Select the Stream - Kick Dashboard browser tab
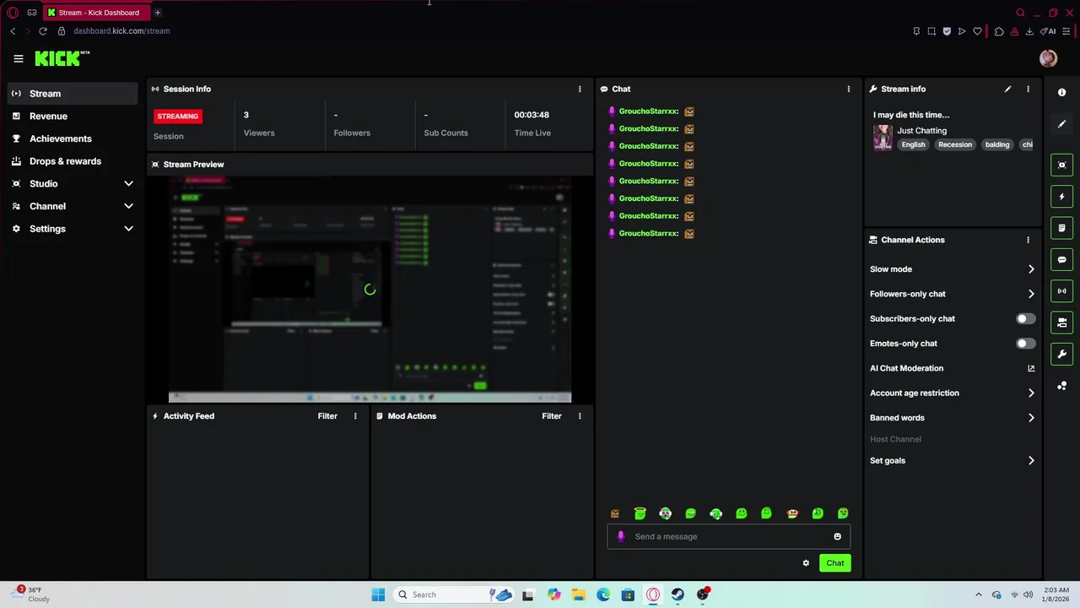 click(x=98, y=13)
